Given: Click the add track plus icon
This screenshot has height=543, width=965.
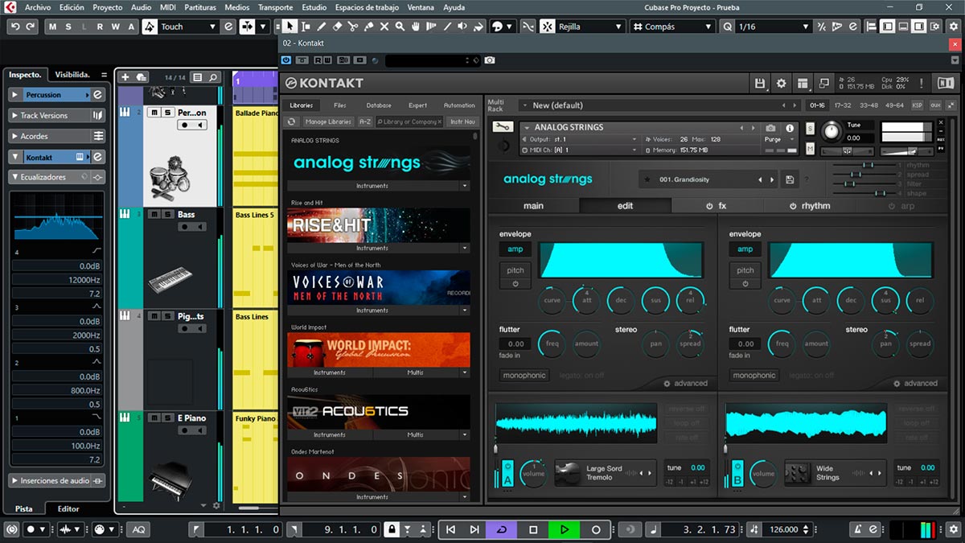Looking at the screenshot, I should [125, 77].
